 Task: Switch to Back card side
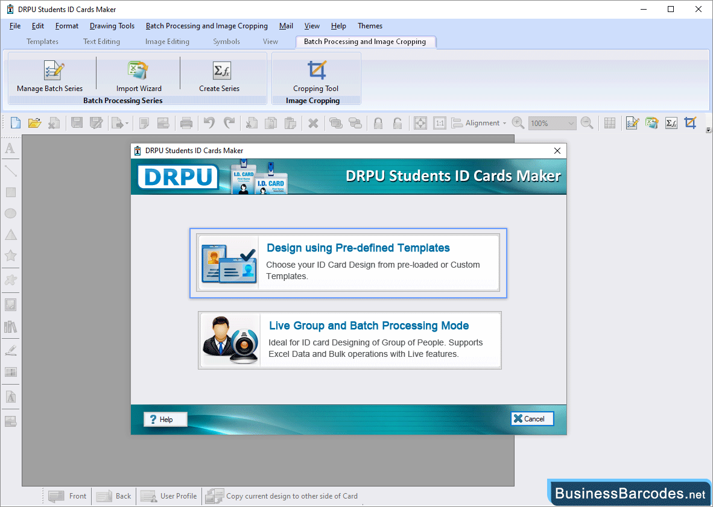pyautogui.click(x=113, y=496)
